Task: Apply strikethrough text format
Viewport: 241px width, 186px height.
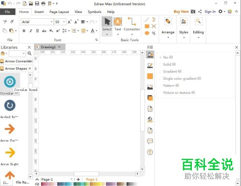Action: click(44, 30)
